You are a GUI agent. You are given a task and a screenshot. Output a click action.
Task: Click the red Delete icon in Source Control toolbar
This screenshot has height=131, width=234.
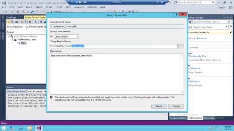tap(30, 22)
